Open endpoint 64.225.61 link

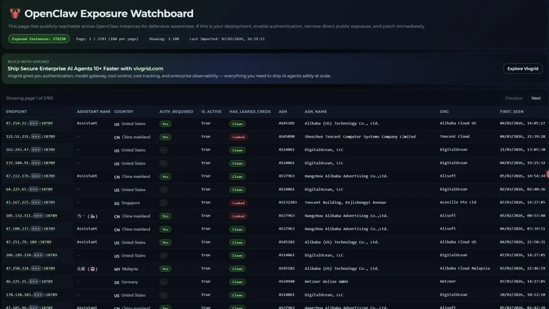pyautogui.click(x=29, y=190)
